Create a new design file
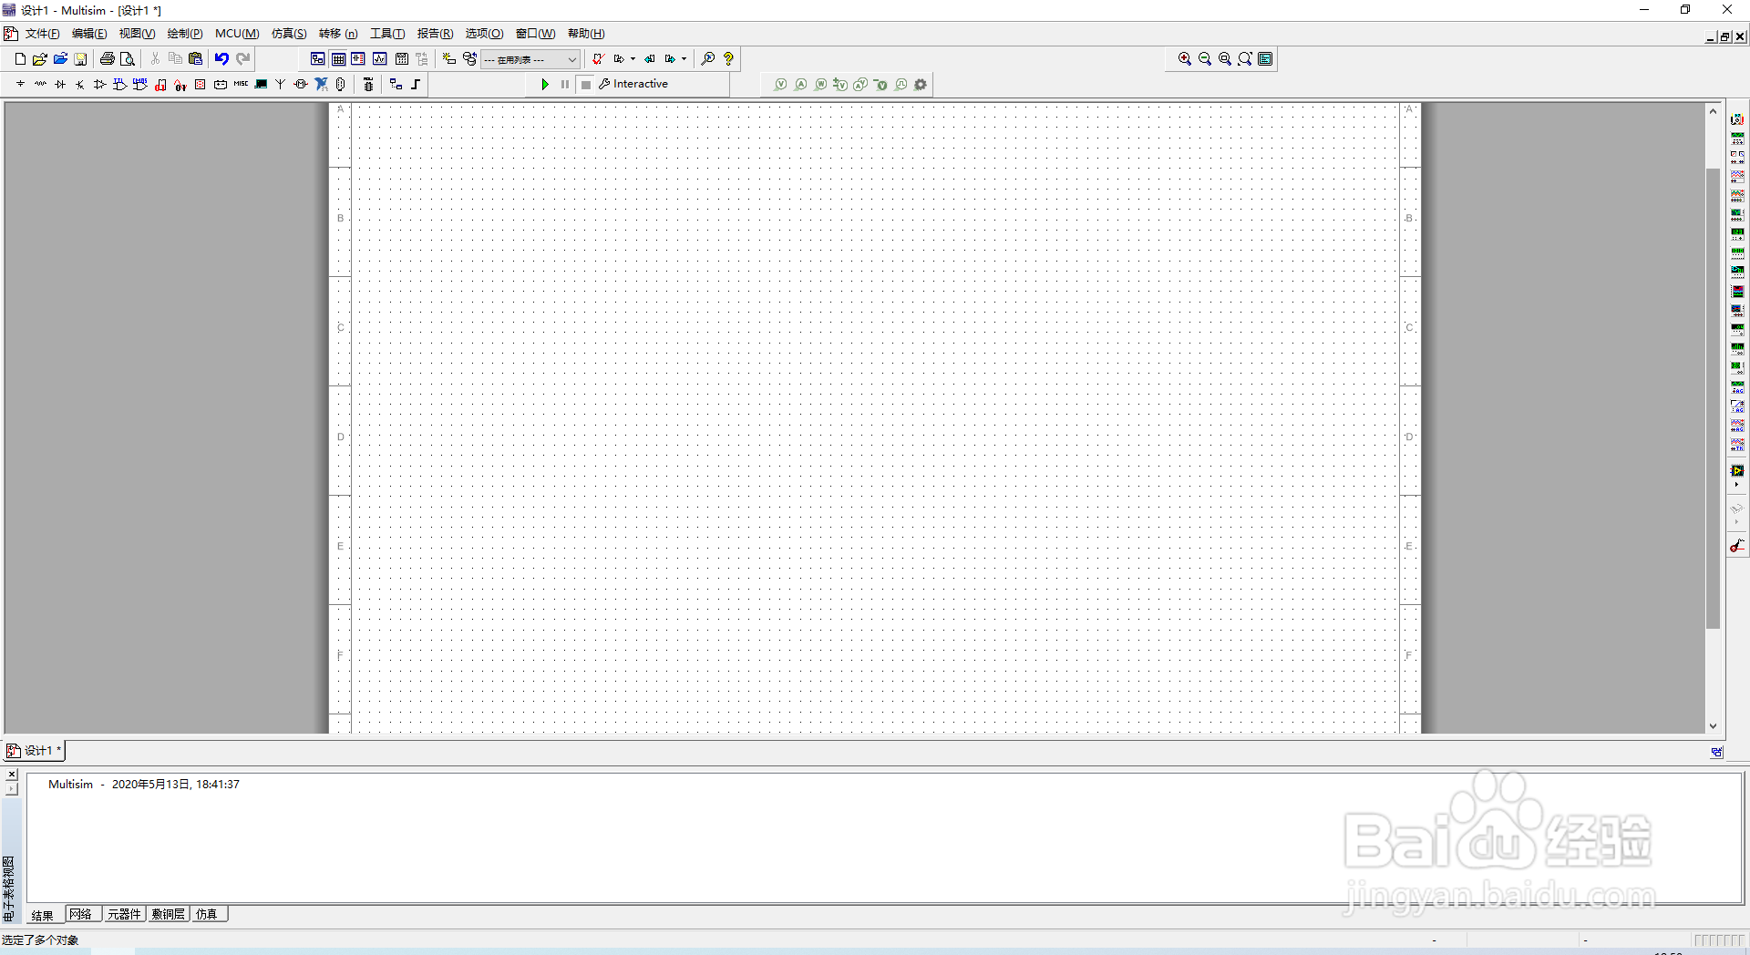The width and height of the screenshot is (1750, 955). 20,59
